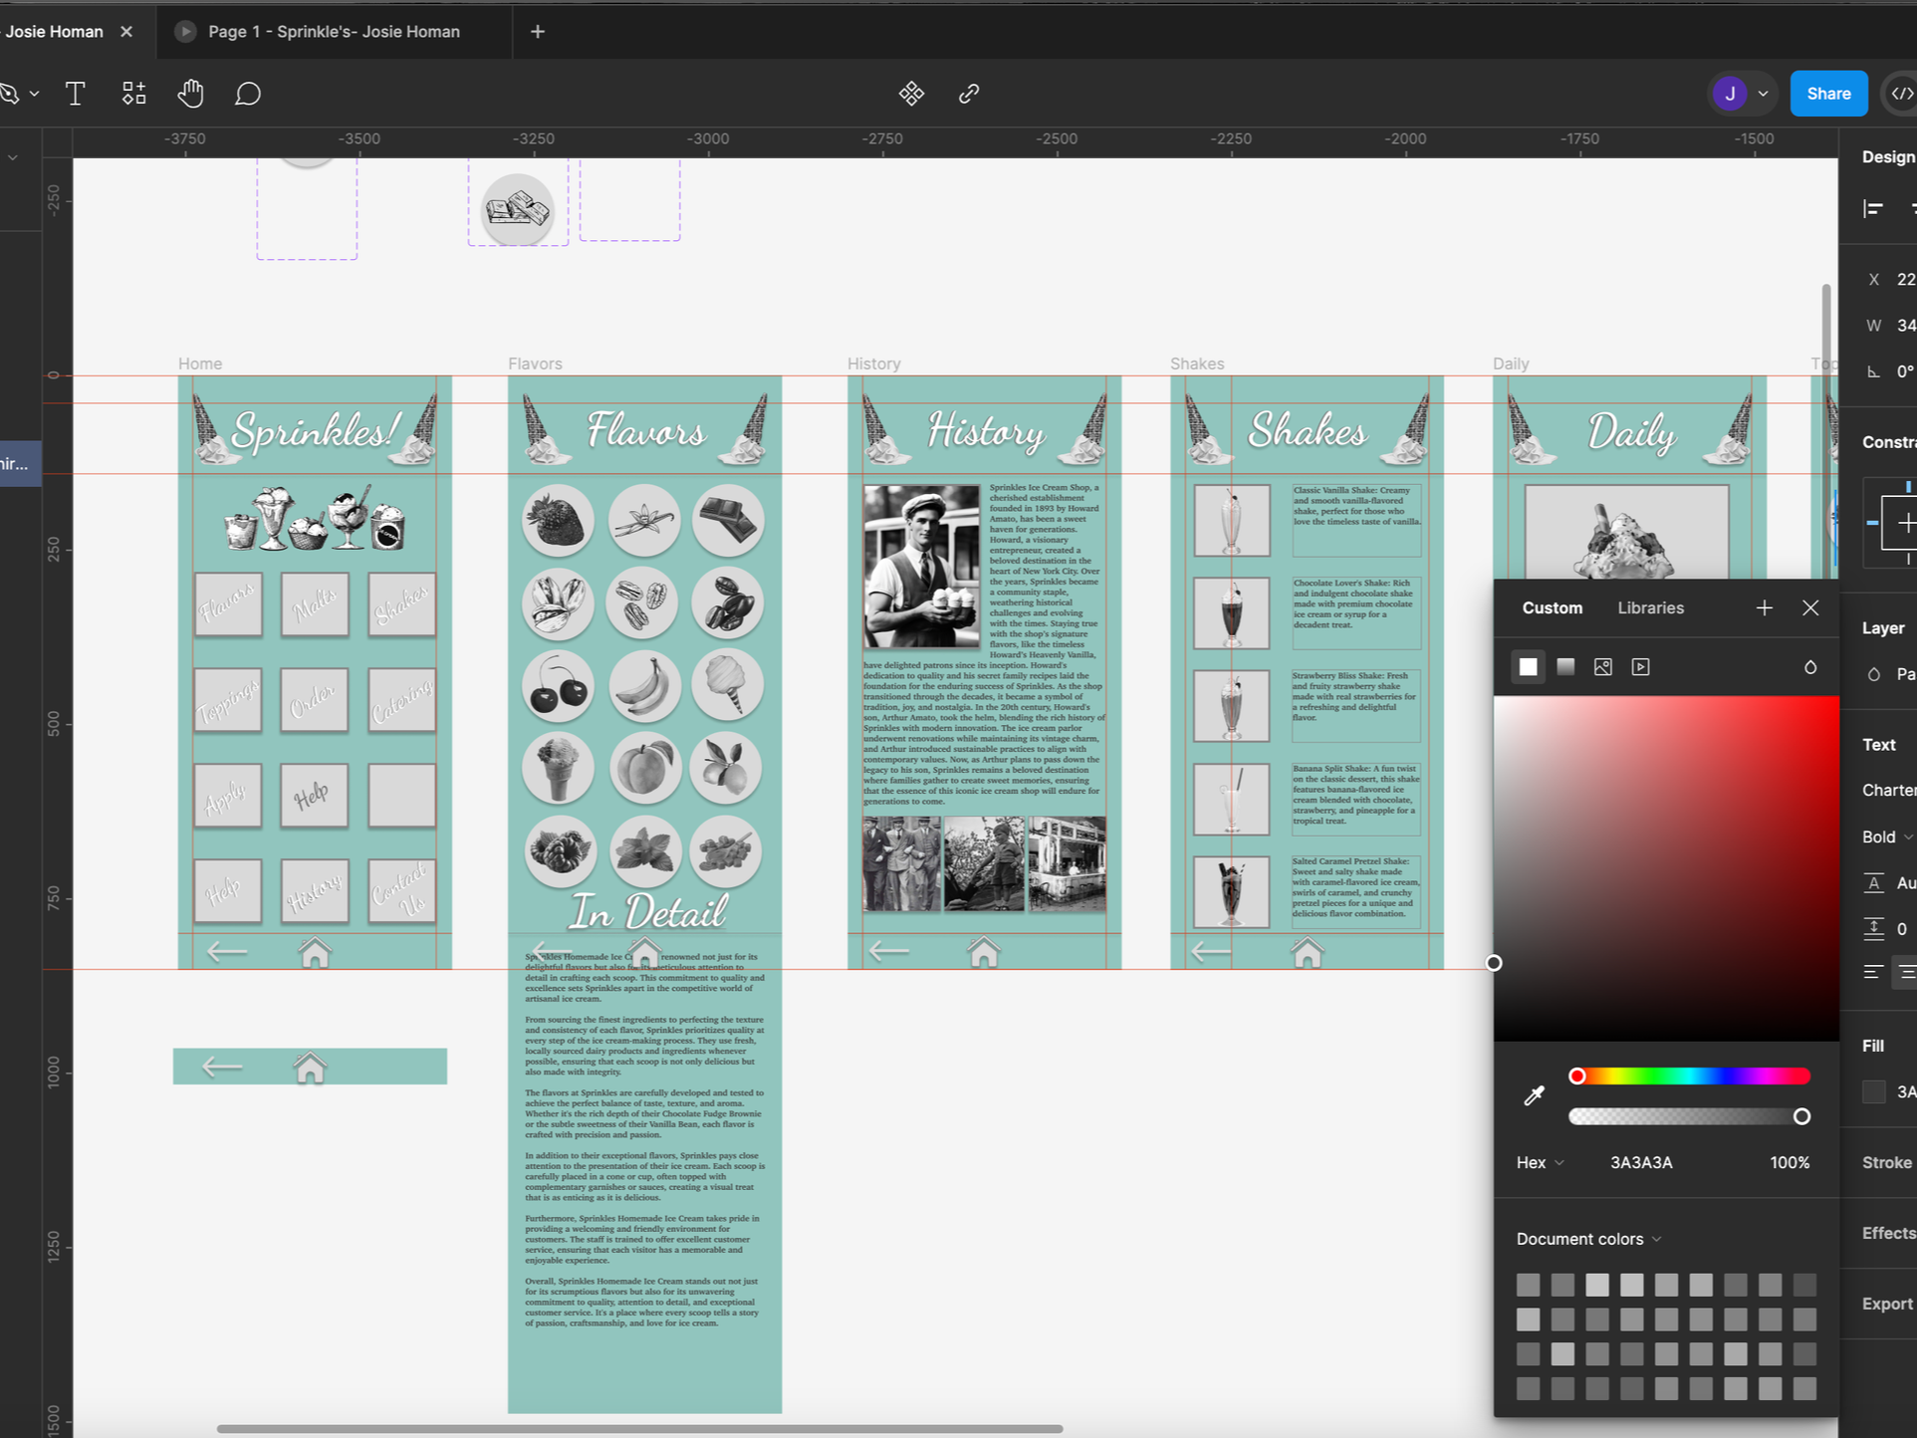Select the Hand tool

(190, 94)
